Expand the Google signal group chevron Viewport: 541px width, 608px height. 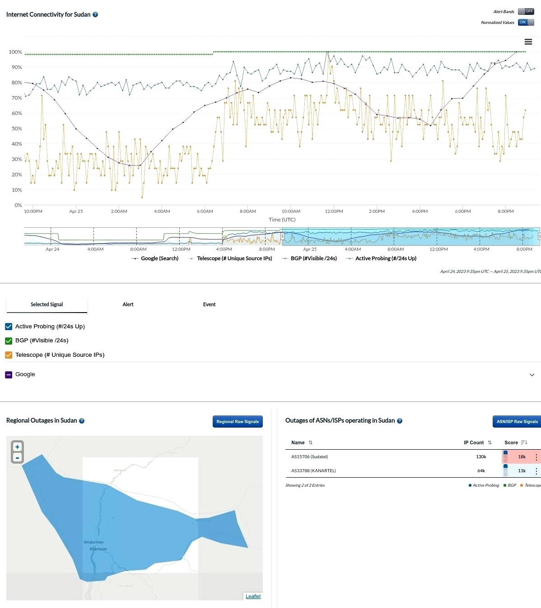[x=532, y=375]
